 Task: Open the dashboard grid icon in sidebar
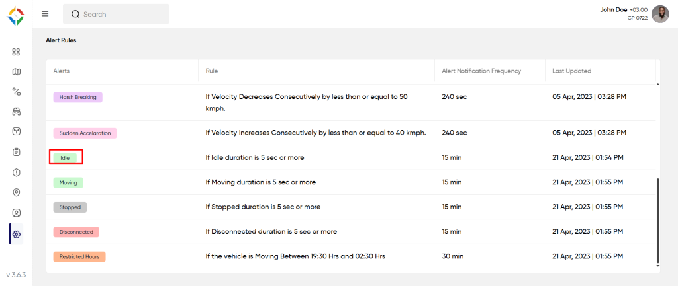pos(17,52)
